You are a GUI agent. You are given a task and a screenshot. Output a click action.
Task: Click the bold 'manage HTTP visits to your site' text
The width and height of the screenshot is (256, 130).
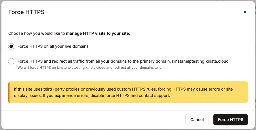(x=98, y=33)
